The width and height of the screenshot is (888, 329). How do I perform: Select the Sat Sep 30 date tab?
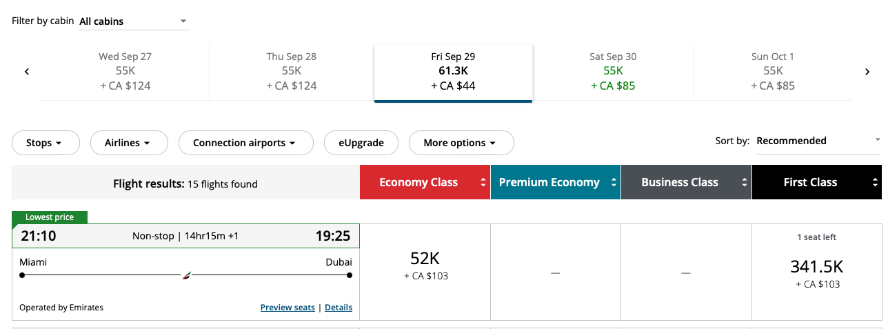[613, 72]
